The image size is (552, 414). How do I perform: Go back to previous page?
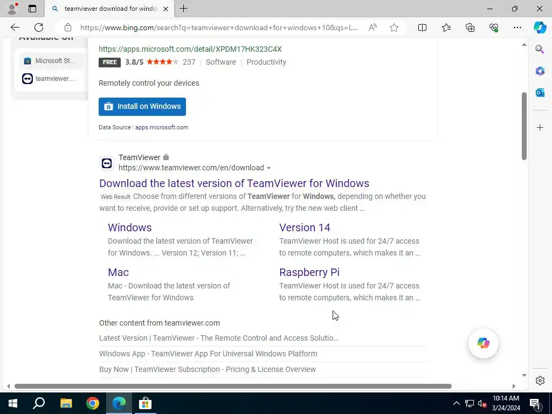(x=15, y=27)
